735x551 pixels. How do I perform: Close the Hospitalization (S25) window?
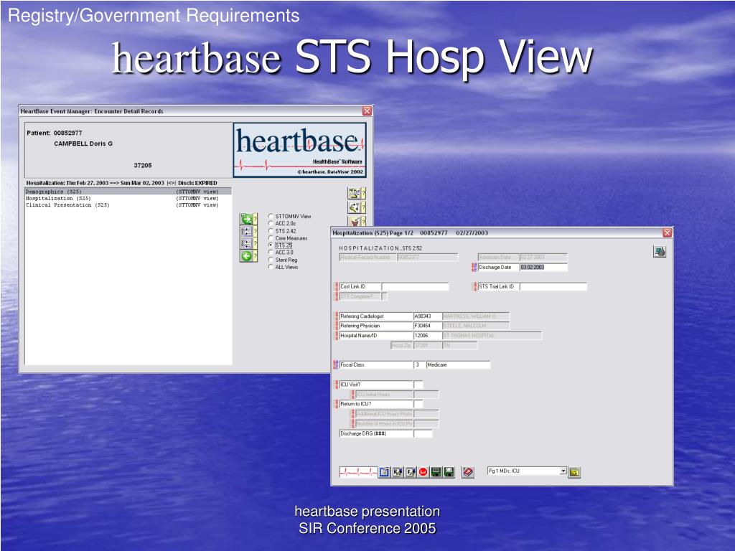coord(667,233)
